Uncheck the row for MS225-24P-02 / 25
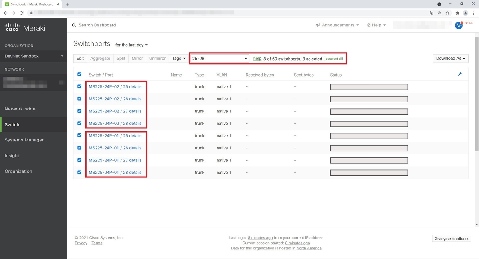Viewport: 479px width, 259px height. pos(79,86)
